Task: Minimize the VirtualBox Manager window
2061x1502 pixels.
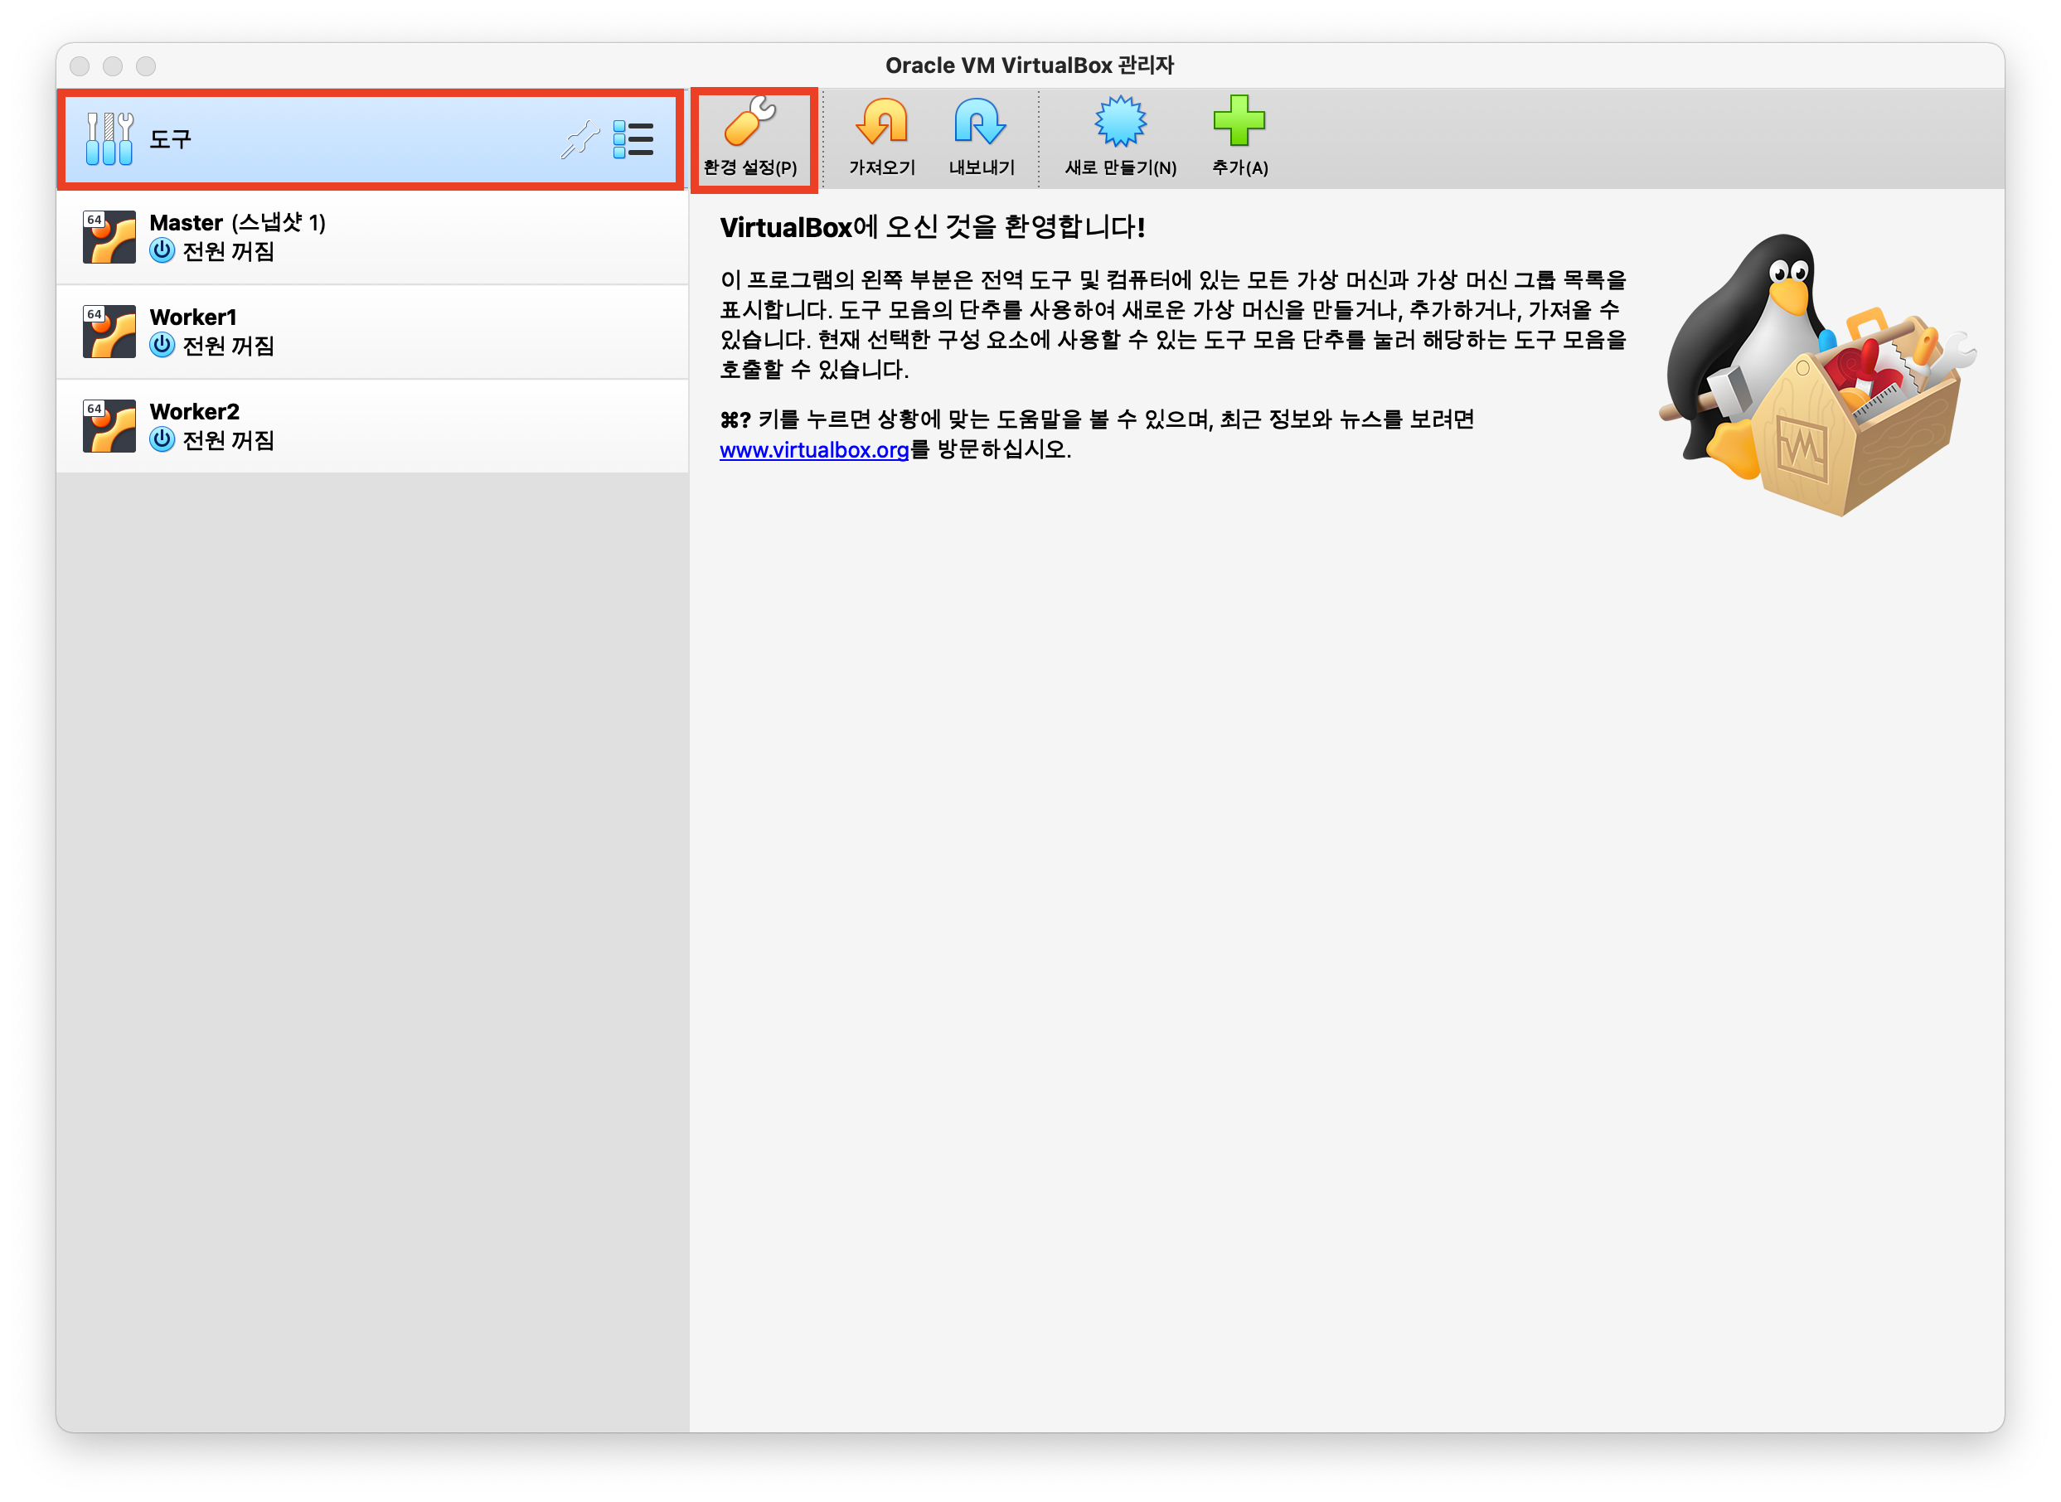Action: [x=113, y=66]
